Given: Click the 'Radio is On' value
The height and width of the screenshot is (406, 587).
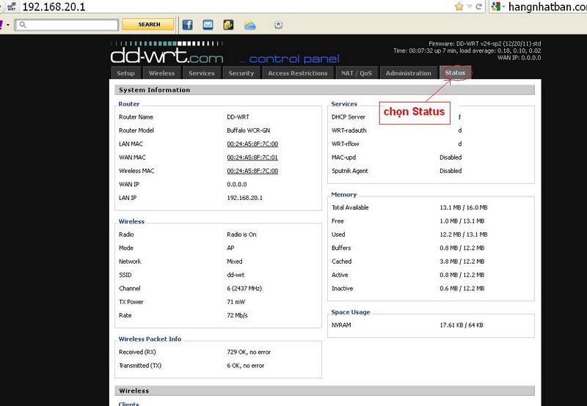Looking at the screenshot, I should 241,235.
